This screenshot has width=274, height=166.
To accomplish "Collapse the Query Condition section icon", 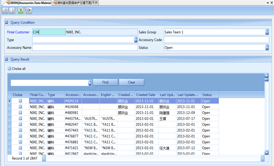I will [x=7, y=23].
